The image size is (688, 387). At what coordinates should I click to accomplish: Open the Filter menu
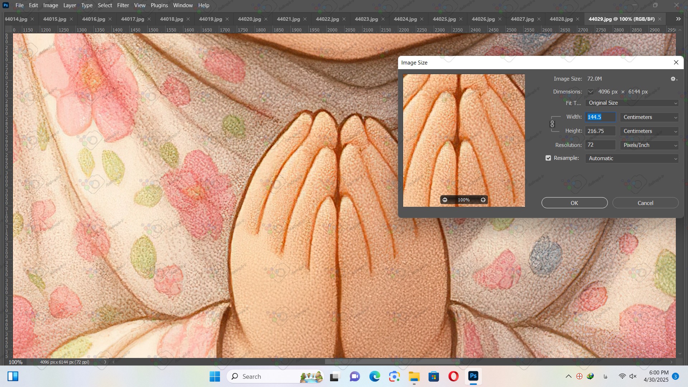[x=123, y=5]
